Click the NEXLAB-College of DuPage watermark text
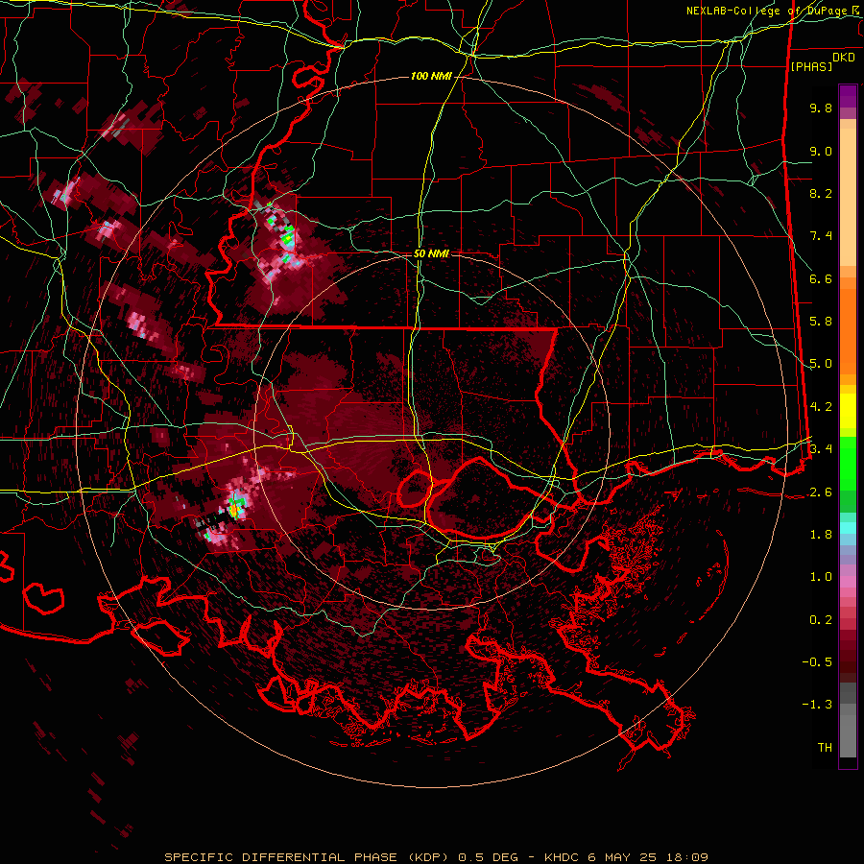The width and height of the screenshot is (864, 864). [x=775, y=11]
